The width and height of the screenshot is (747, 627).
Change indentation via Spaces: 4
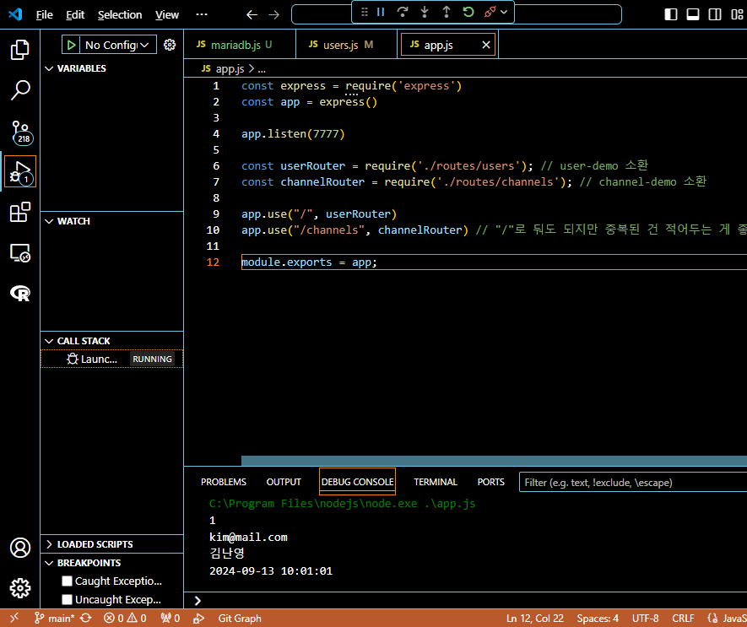tap(598, 618)
